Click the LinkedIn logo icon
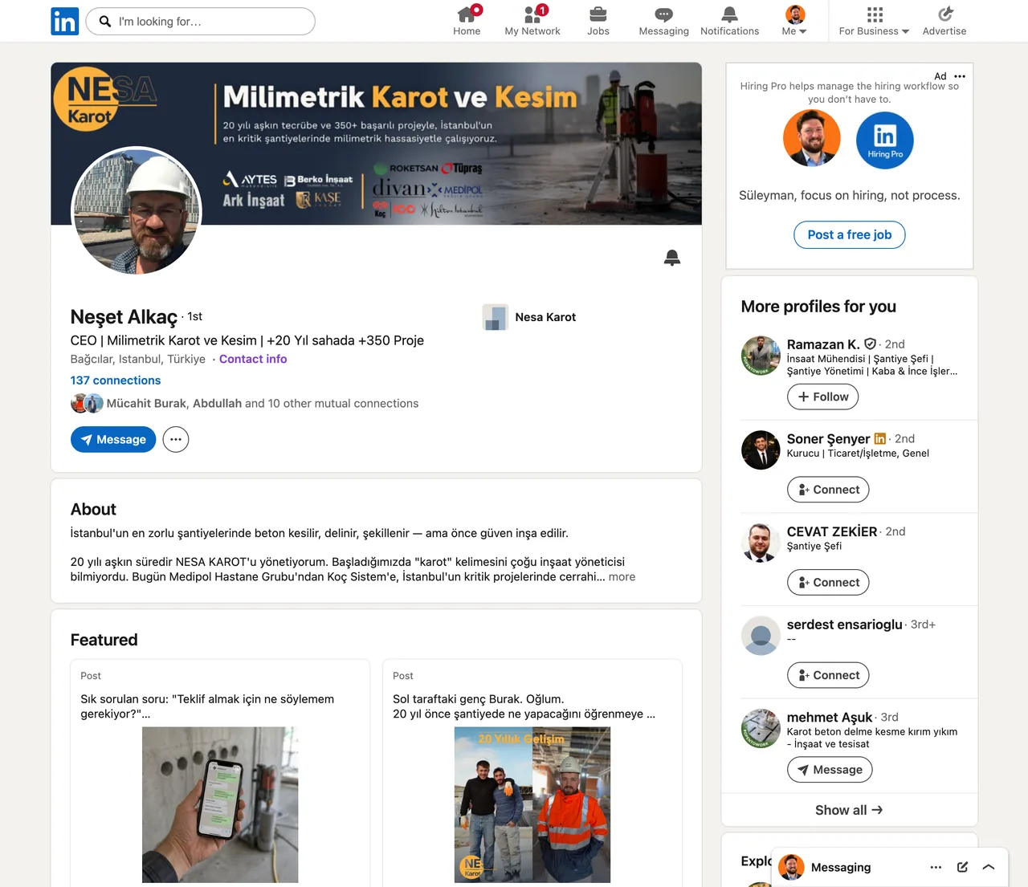 point(64,21)
